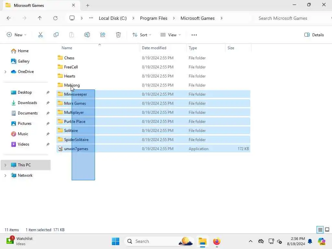Show hidden breadcrumb path ellipsis
This screenshot has height=249, width=332.
(x=91, y=18)
